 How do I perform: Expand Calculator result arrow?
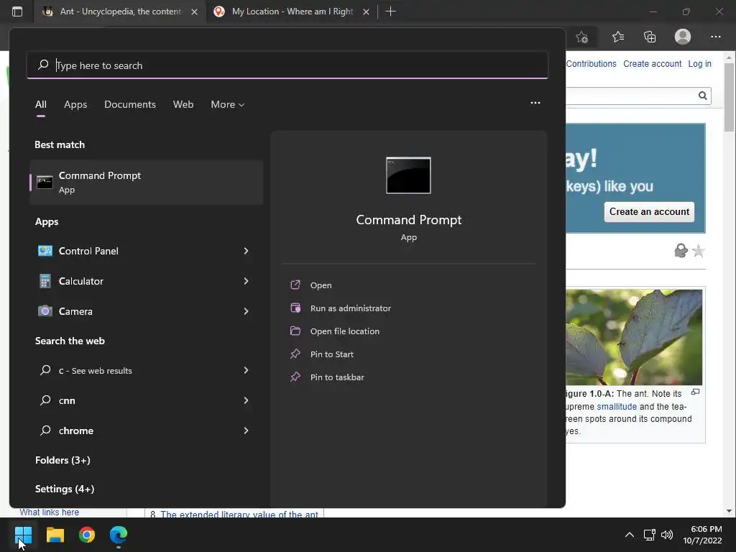[246, 281]
